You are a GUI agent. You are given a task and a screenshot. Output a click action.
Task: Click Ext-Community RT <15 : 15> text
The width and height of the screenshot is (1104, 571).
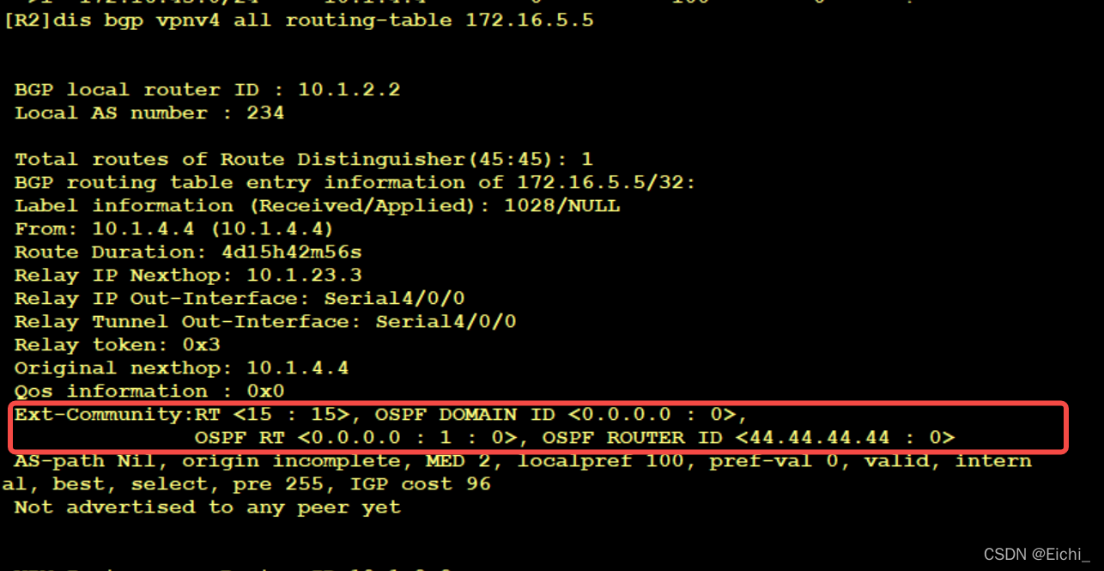coord(181,415)
